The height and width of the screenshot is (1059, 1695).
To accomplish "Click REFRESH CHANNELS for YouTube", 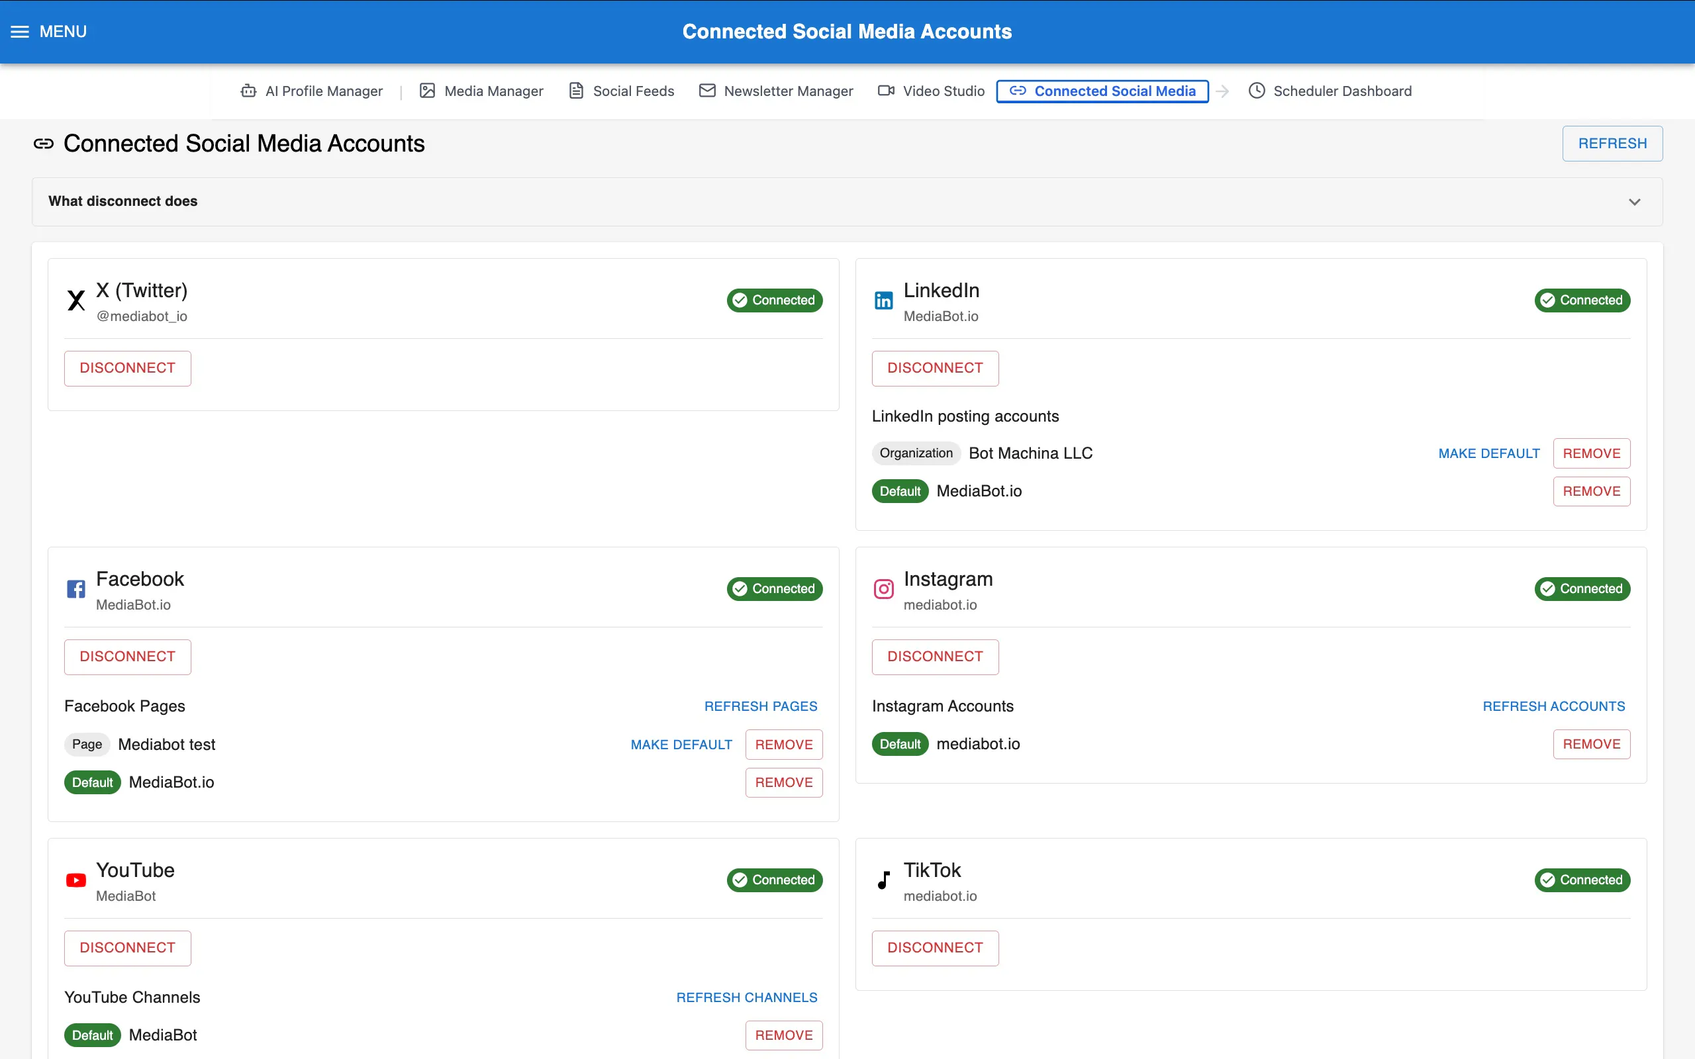I will pyautogui.click(x=747, y=997).
